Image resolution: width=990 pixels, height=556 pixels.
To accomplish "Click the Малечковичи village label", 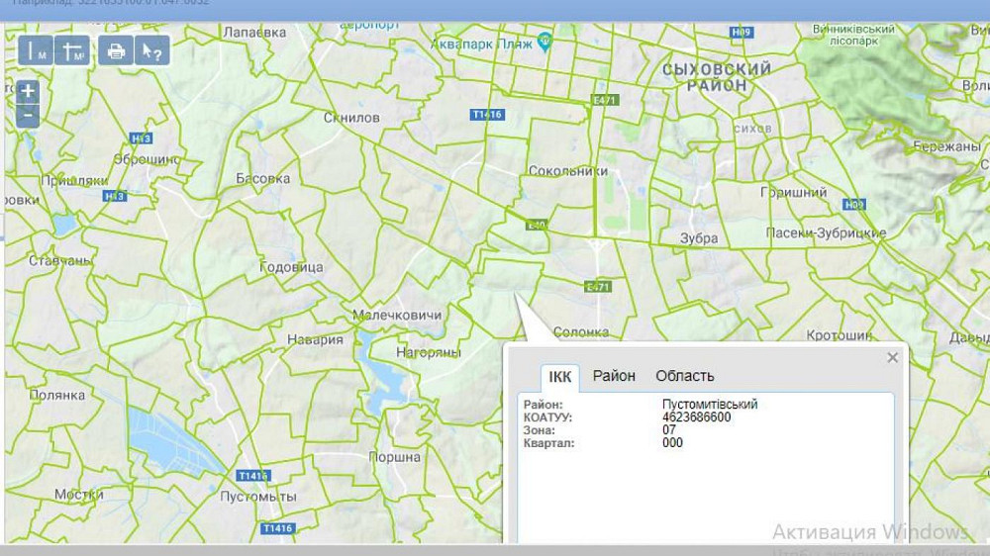I will pos(397,315).
